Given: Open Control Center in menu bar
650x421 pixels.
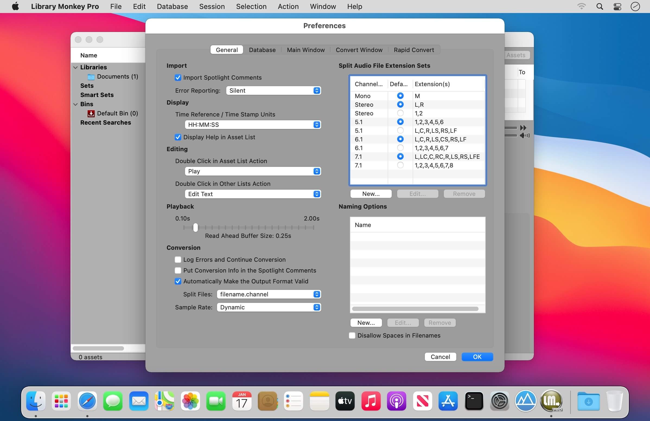Looking at the screenshot, I should point(617,7).
